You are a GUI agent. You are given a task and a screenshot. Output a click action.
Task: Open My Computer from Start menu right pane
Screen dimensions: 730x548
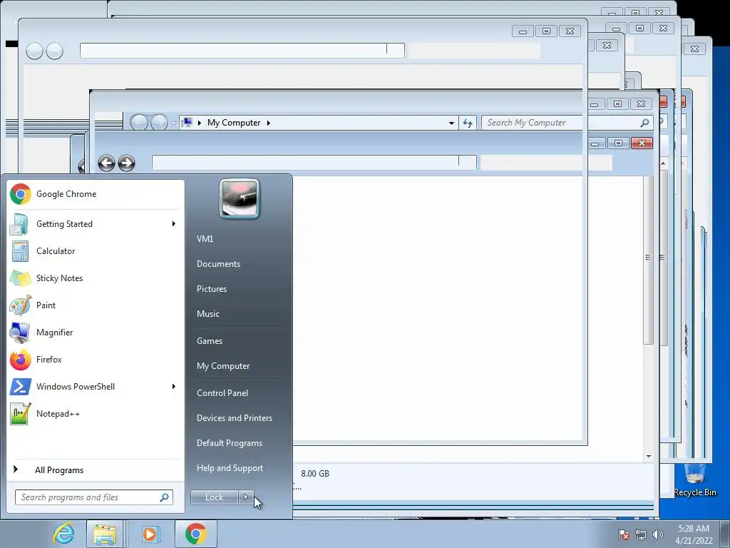(223, 366)
